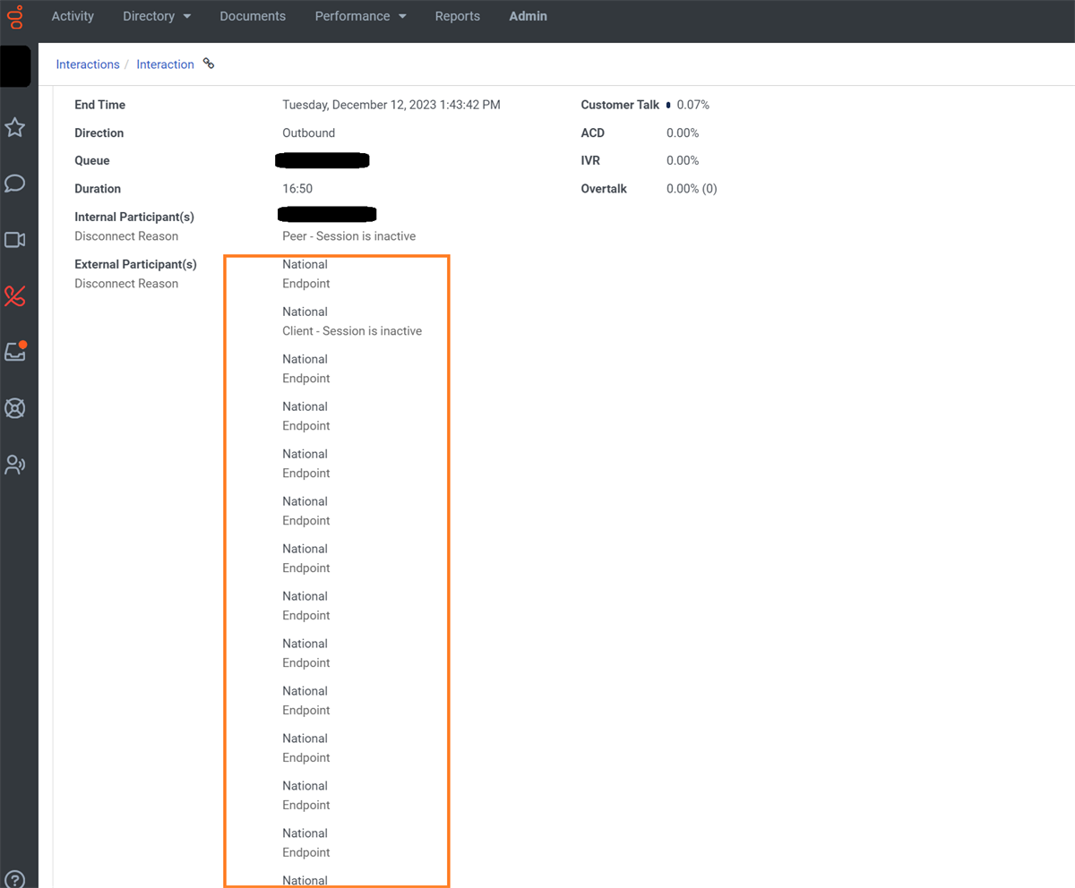Image resolution: width=1075 pixels, height=888 pixels.
Task: Open the Inbox icon with notification dot
Action: click(15, 351)
